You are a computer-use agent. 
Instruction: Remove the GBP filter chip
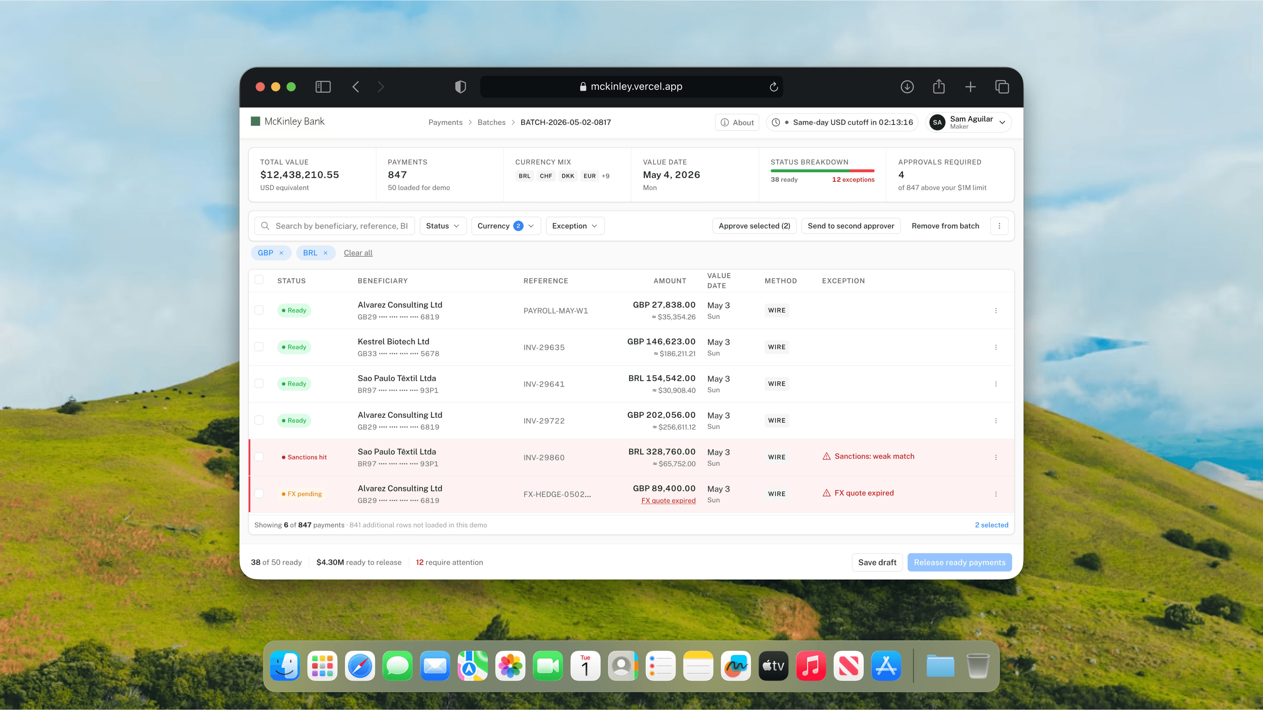282,253
